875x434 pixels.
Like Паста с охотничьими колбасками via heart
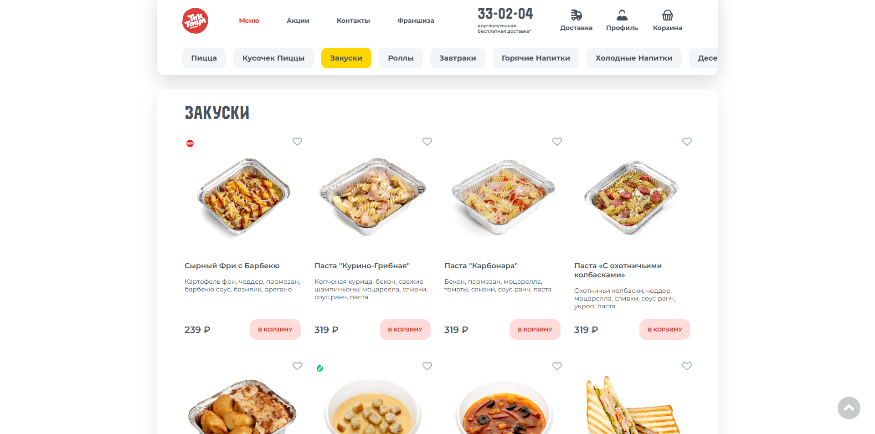687,142
